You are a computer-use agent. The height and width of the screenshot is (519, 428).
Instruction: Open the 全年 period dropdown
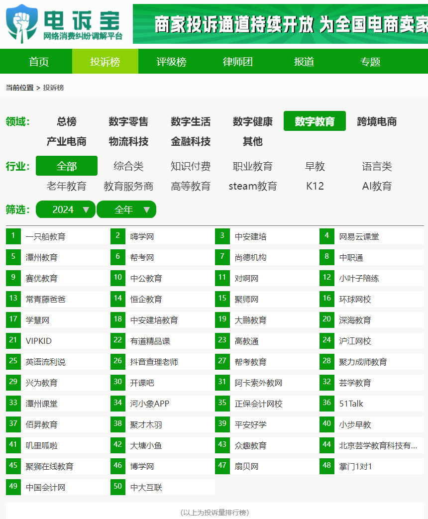coord(126,209)
